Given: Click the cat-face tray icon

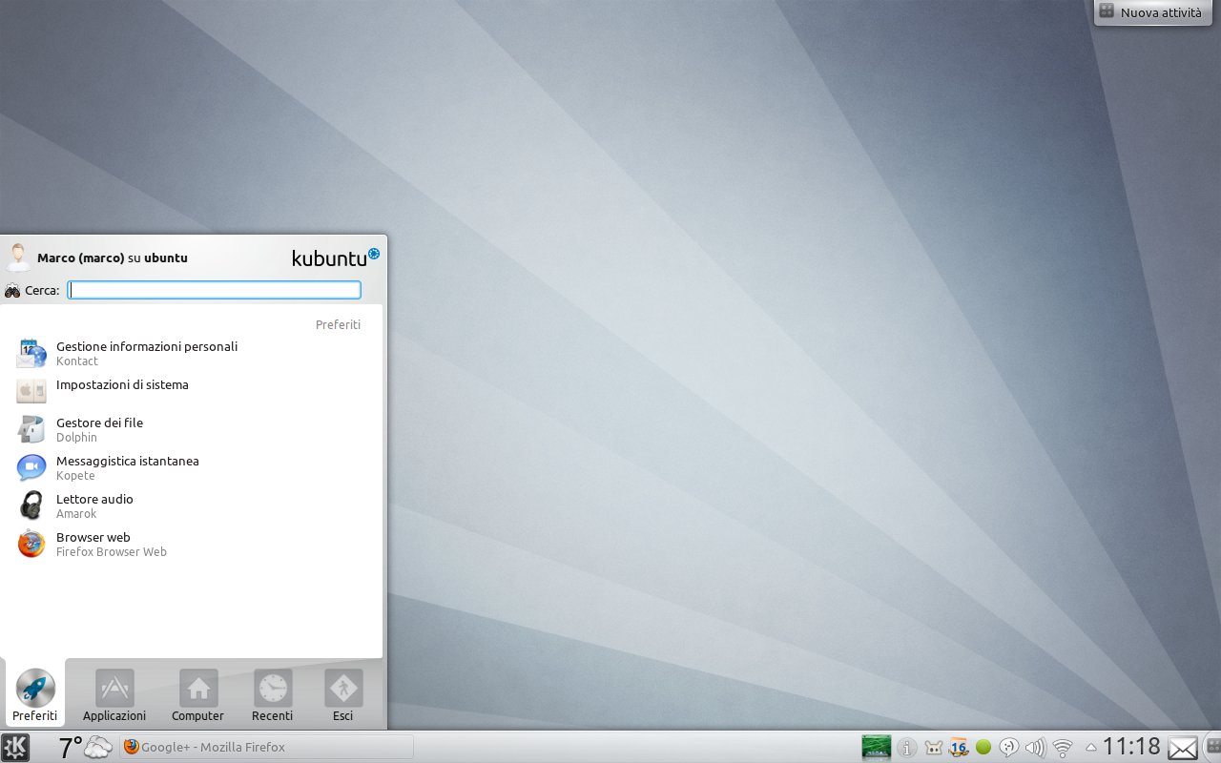Looking at the screenshot, I should 934,748.
